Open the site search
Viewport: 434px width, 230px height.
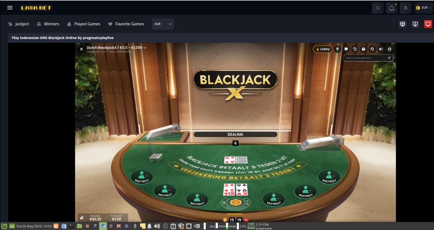[x=378, y=8]
